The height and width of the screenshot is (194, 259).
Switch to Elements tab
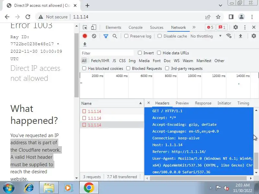(x=114, y=27)
